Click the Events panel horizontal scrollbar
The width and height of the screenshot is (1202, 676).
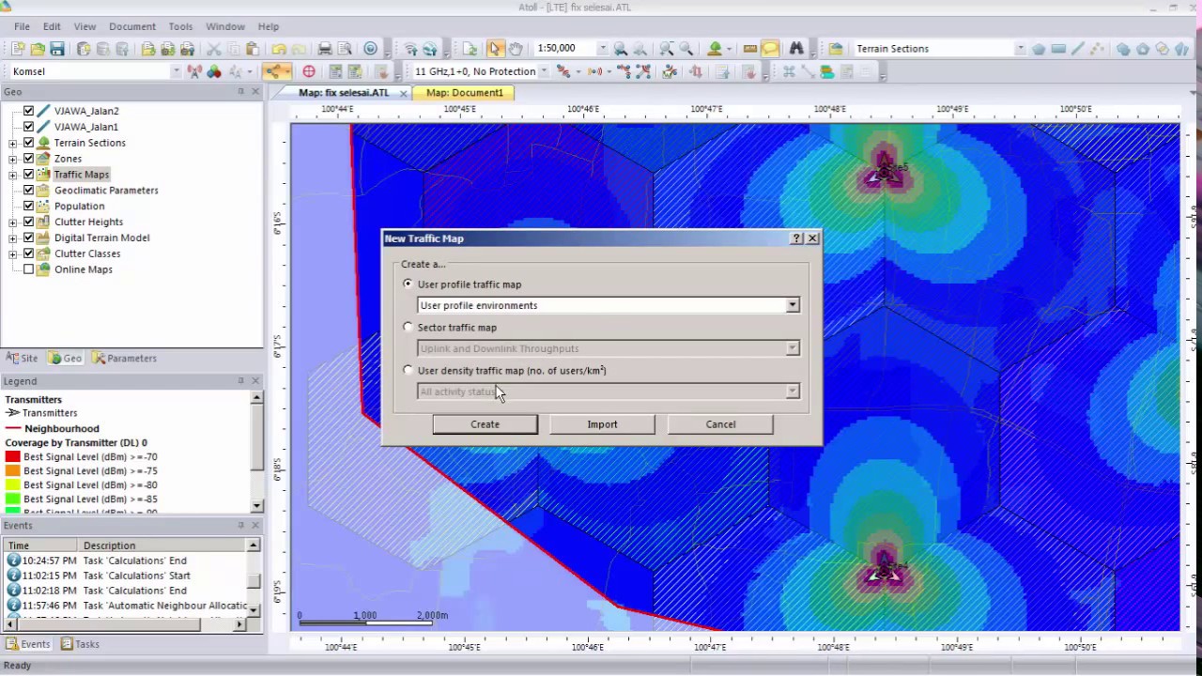tap(127, 623)
